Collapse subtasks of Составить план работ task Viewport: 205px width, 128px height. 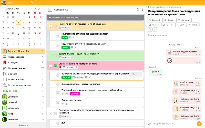pyautogui.click(x=50, y=113)
